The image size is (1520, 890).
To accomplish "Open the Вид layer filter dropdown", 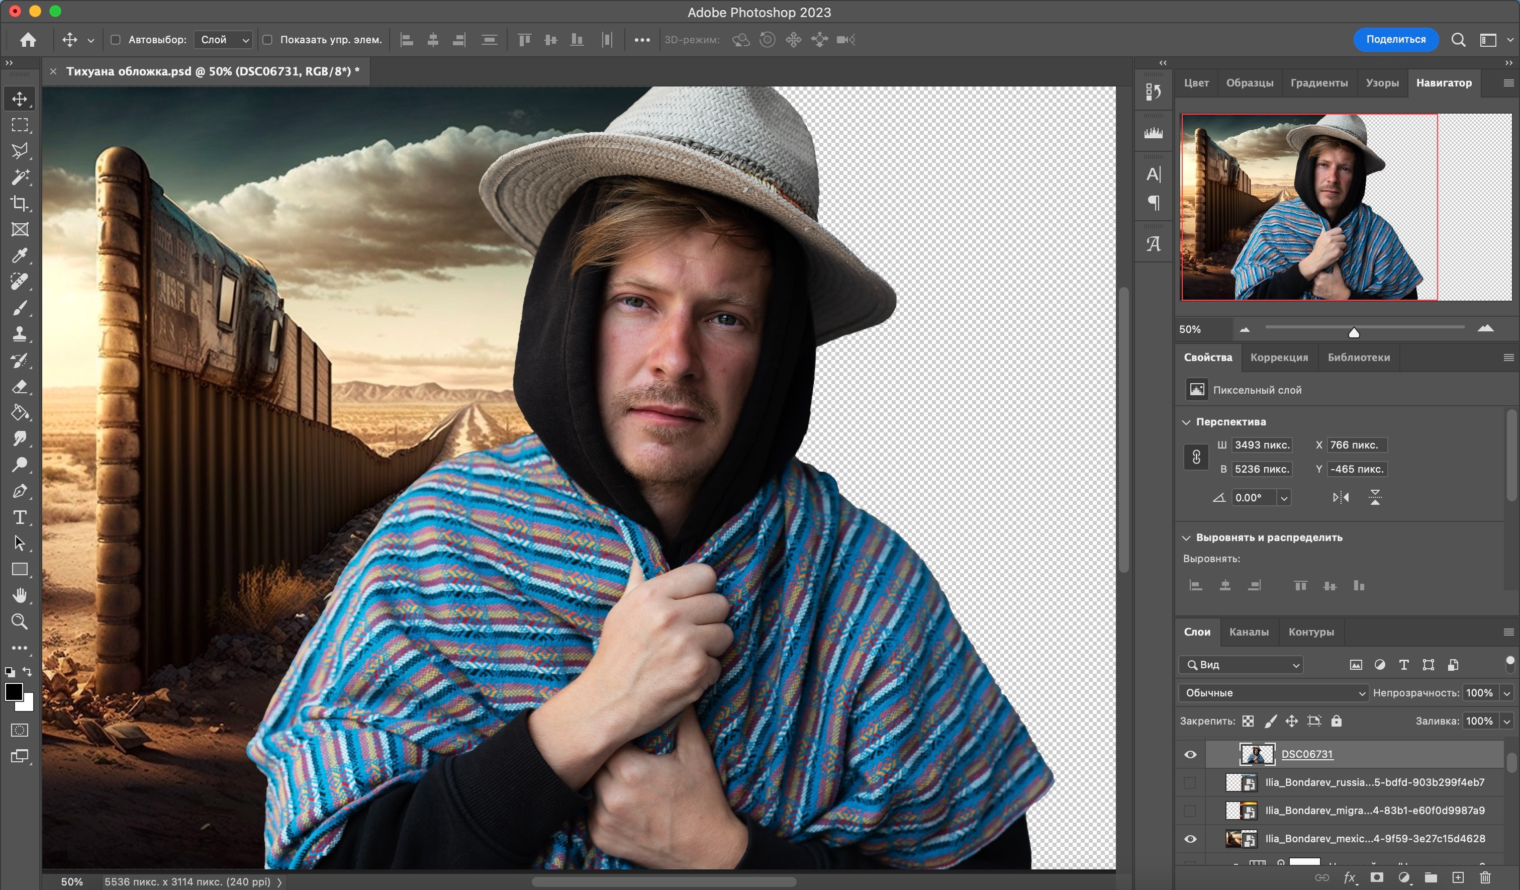I will tap(1241, 664).
